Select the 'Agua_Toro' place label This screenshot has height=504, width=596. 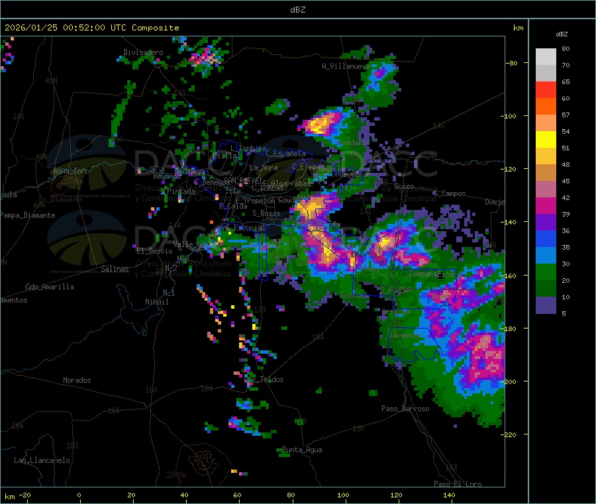71,171
